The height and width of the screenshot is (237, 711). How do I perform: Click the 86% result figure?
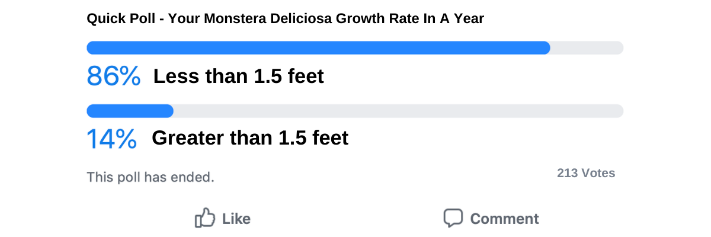click(114, 76)
